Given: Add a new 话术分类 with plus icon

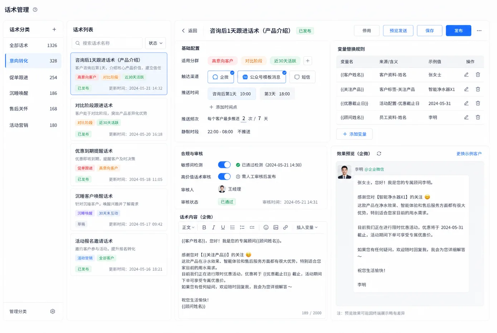Looking at the screenshot, I should [54, 29].
